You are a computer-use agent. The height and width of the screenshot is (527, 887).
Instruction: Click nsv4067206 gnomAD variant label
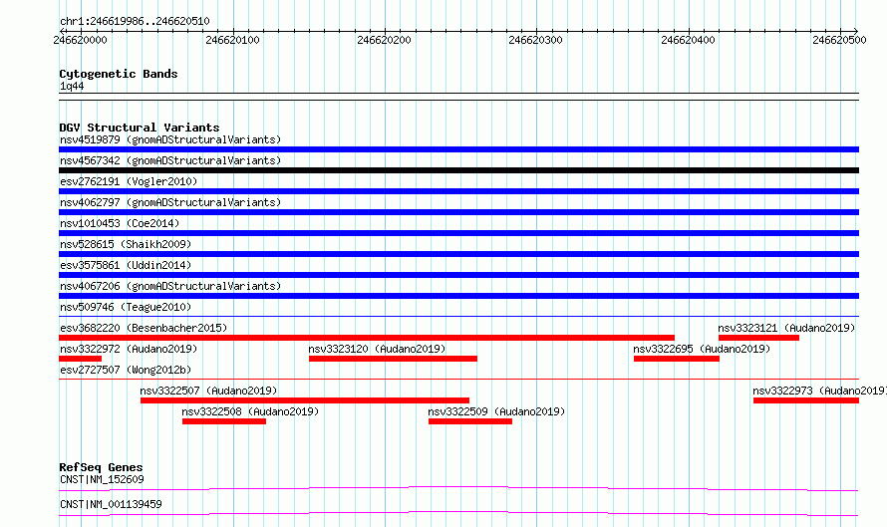coord(170,286)
